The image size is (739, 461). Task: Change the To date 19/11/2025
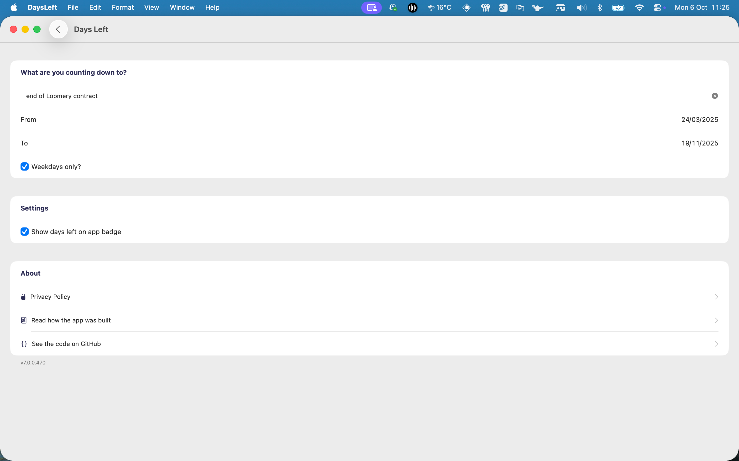(x=699, y=143)
